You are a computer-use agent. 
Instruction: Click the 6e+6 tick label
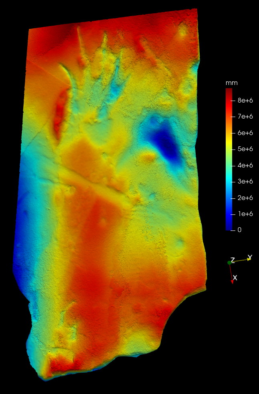[x=245, y=133]
